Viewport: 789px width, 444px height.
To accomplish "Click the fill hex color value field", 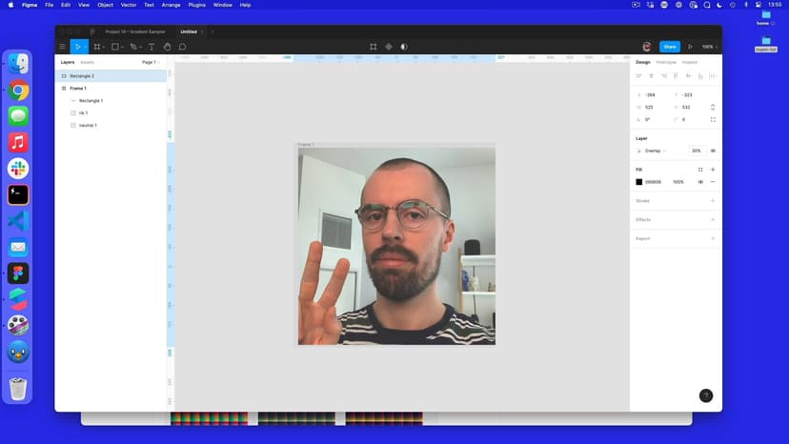I will 653,182.
